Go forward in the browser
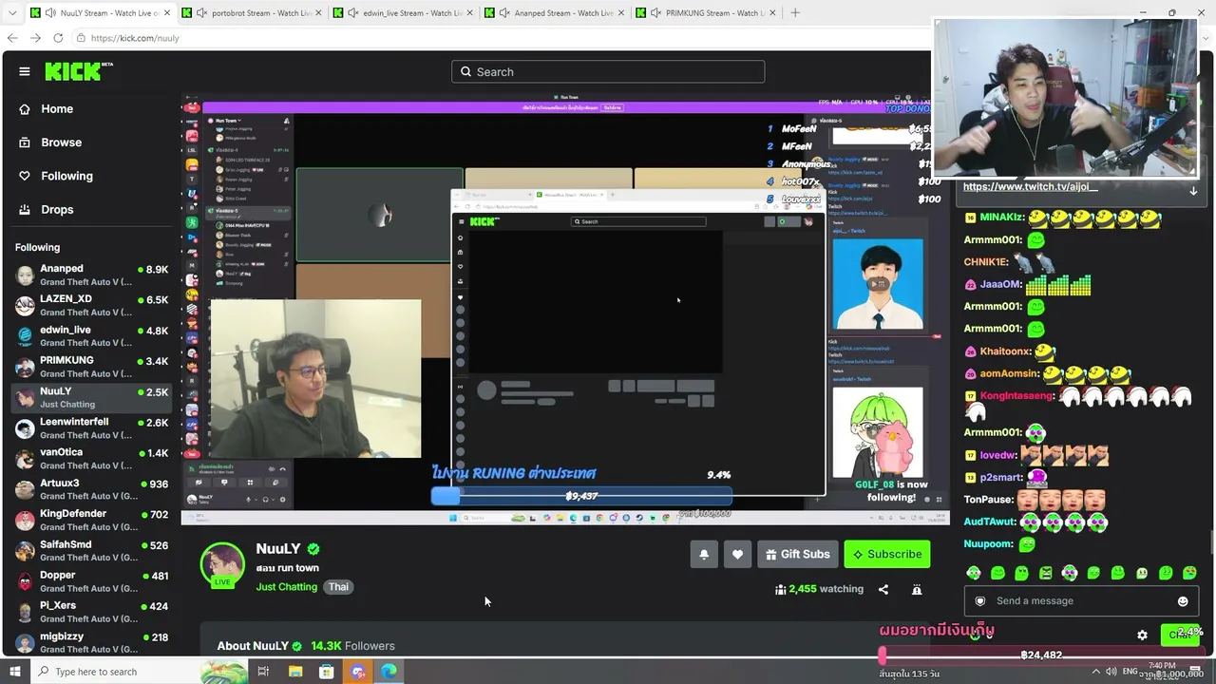This screenshot has height=684, width=1216. pyautogui.click(x=35, y=38)
